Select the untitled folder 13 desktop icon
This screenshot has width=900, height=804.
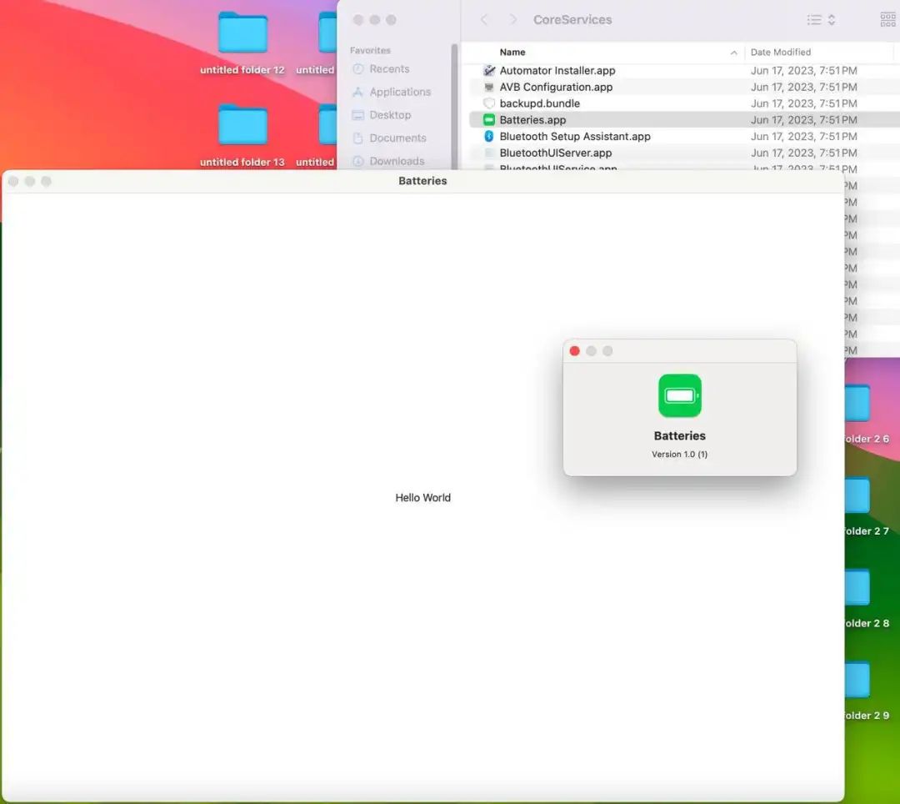[242, 126]
